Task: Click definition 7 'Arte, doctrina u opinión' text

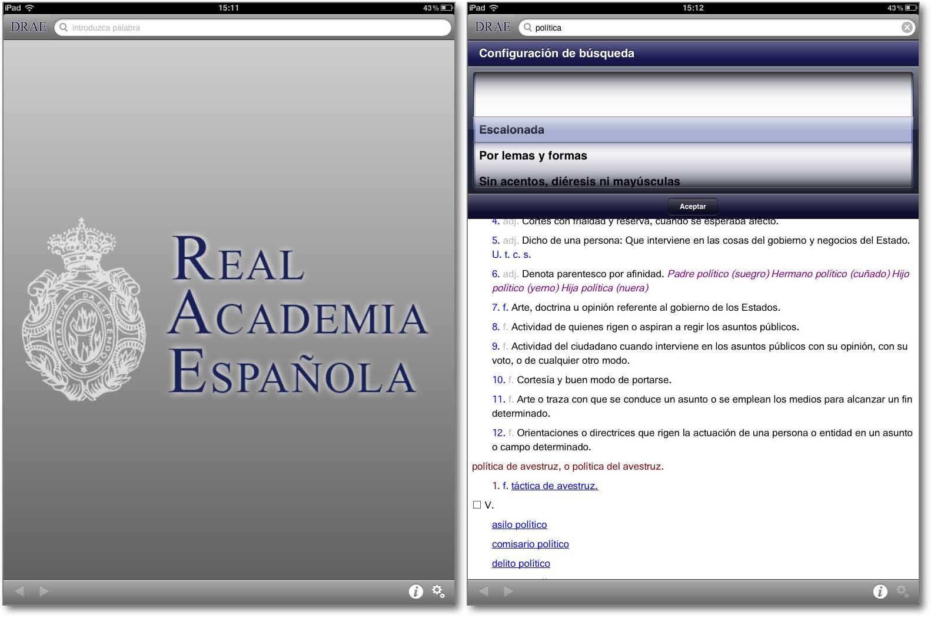Action: click(x=646, y=307)
